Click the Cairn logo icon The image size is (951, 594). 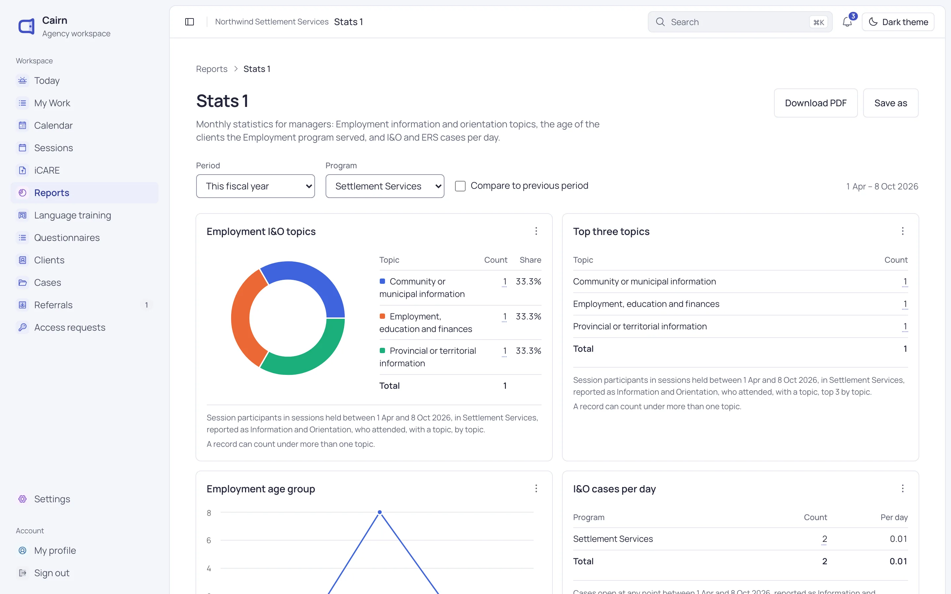[x=26, y=26]
